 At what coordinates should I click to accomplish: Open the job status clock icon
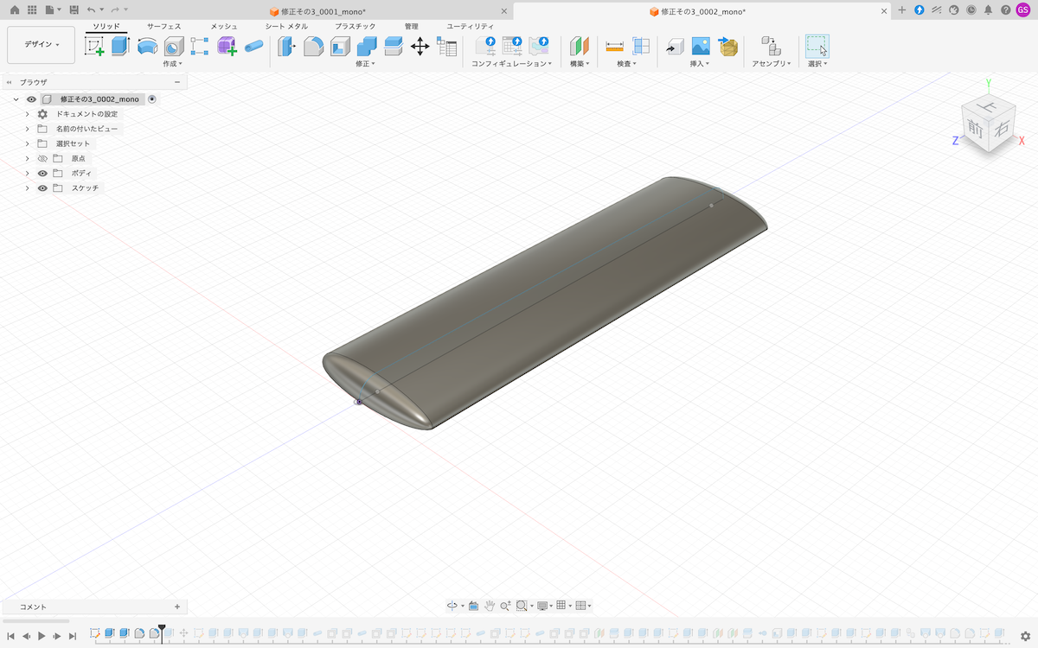pos(971,10)
